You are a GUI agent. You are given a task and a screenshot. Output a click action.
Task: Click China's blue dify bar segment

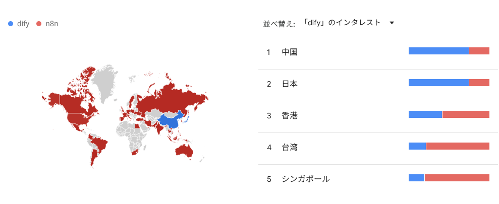pos(438,51)
